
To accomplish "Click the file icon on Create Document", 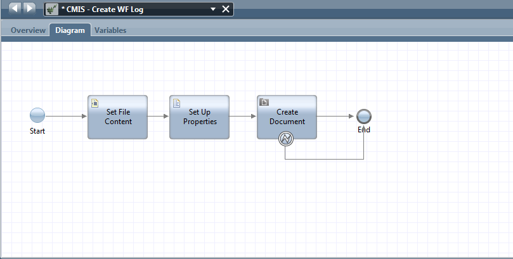I will pyautogui.click(x=264, y=103).
